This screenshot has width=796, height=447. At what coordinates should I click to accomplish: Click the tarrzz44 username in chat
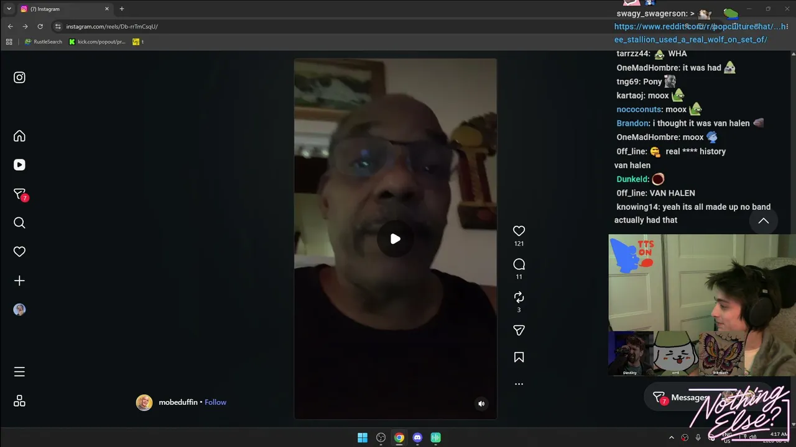(632, 54)
